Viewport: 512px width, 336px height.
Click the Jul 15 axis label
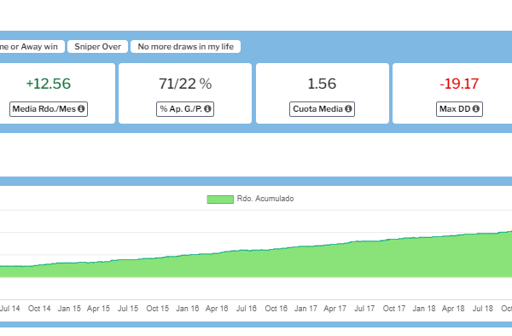tap(128, 308)
